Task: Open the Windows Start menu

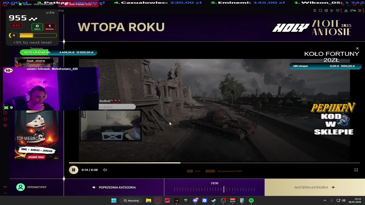Action: pyautogui.click(x=114, y=200)
